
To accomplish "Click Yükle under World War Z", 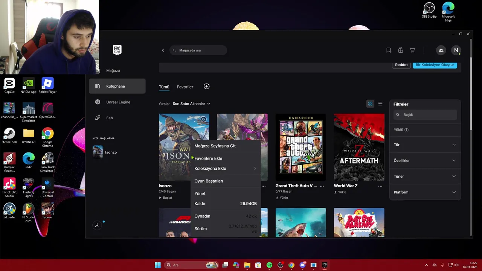I will point(340,192).
